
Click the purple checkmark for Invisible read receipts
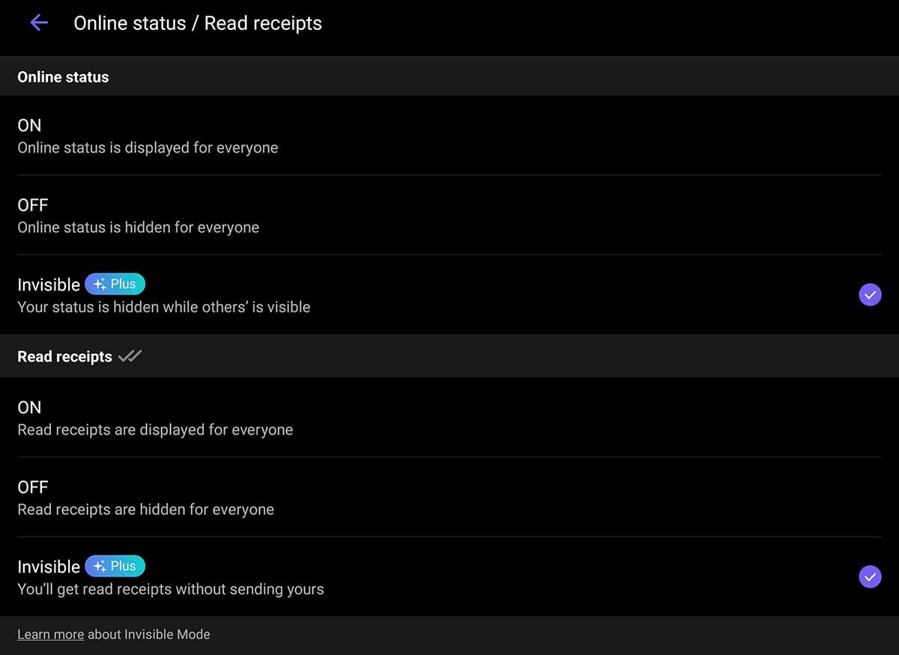click(870, 576)
